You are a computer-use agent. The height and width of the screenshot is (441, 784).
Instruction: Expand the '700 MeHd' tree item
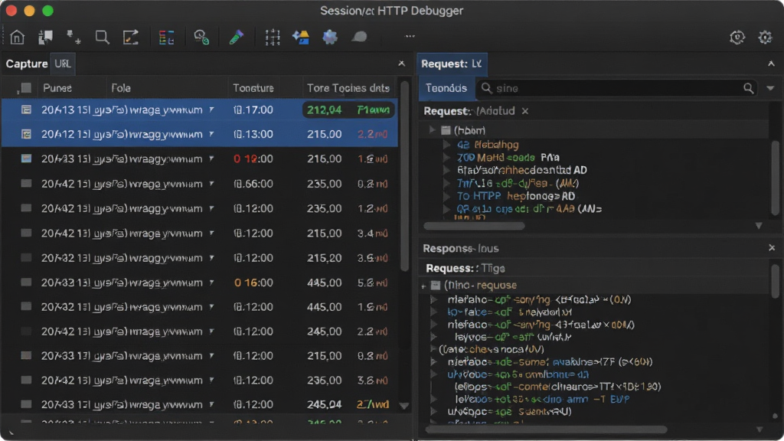[x=446, y=158]
